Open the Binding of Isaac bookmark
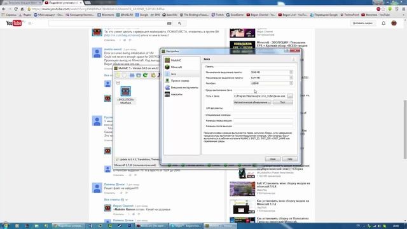Image resolution: width=407 pixels, height=229 pixels. tap(194, 15)
